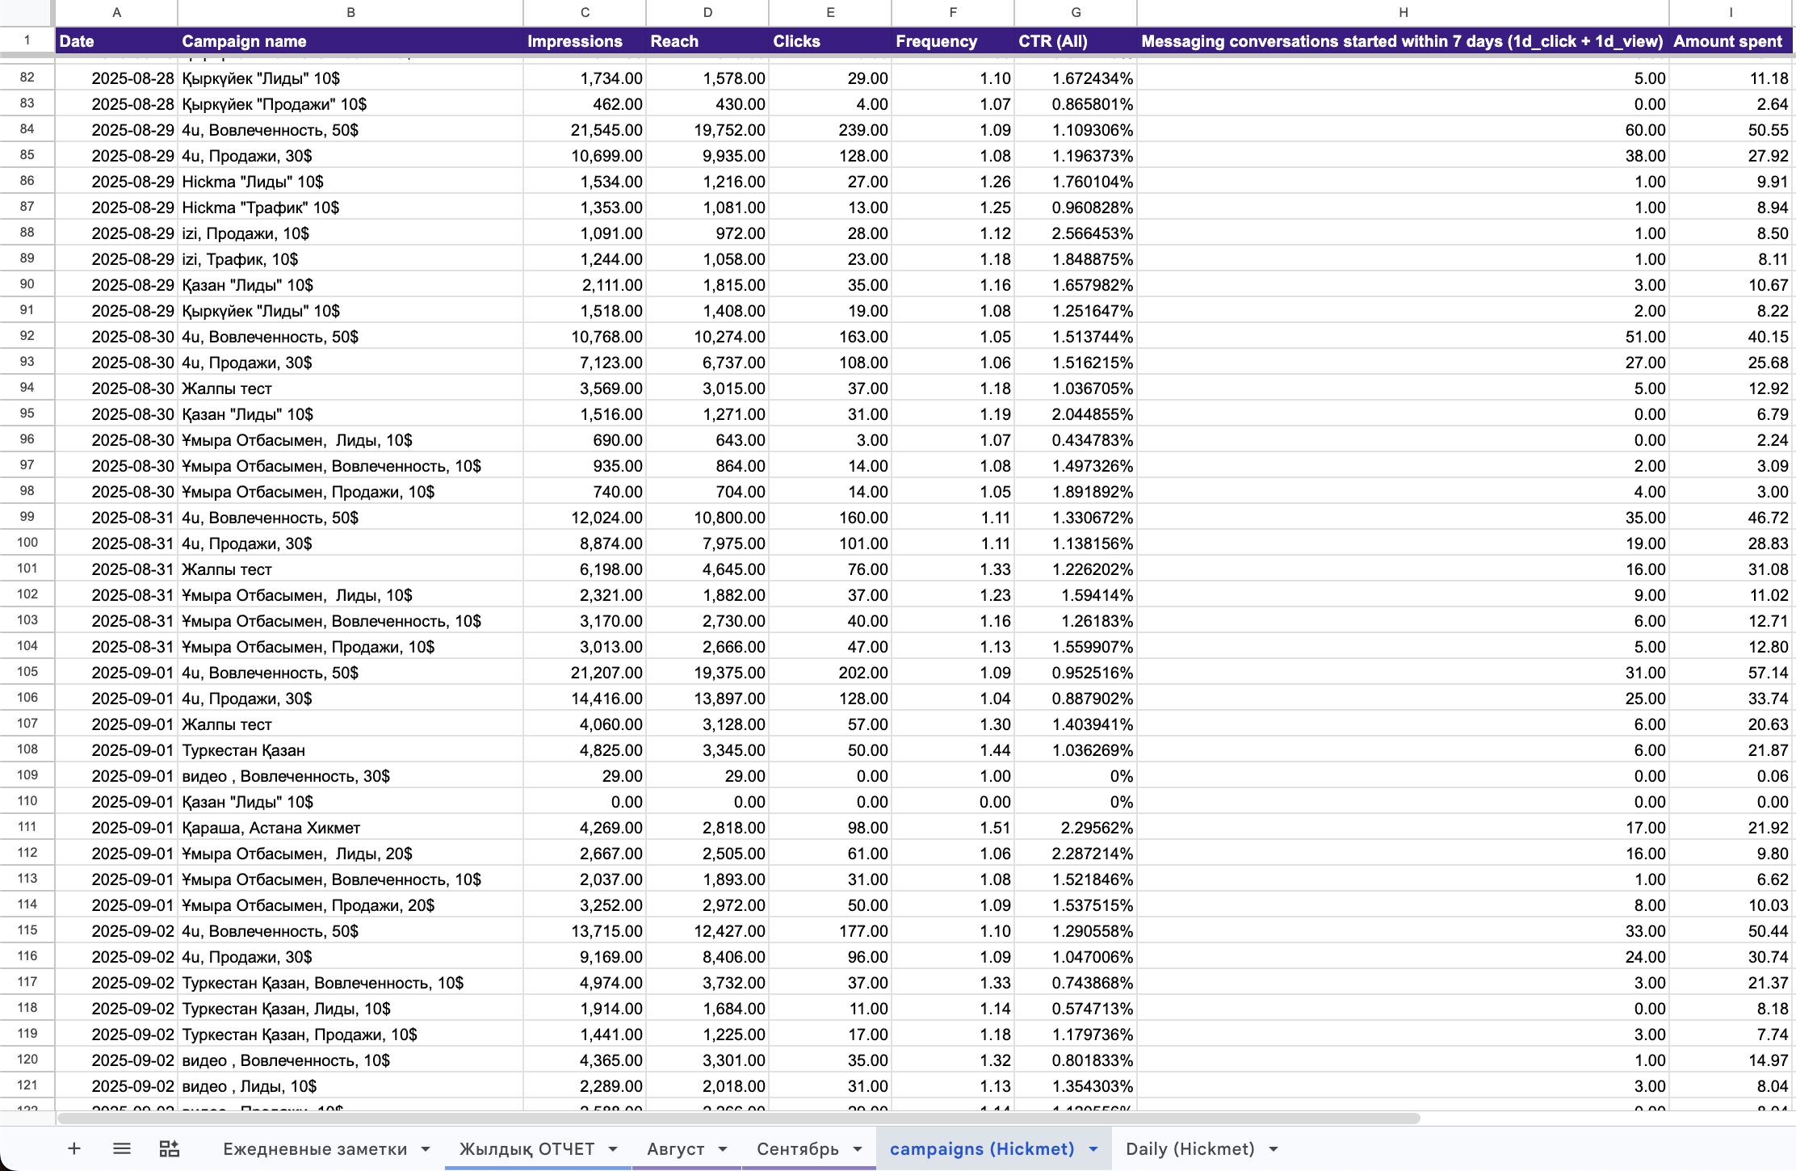Switch to the Август sheet
This screenshot has height=1171, width=1796.
(x=675, y=1149)
